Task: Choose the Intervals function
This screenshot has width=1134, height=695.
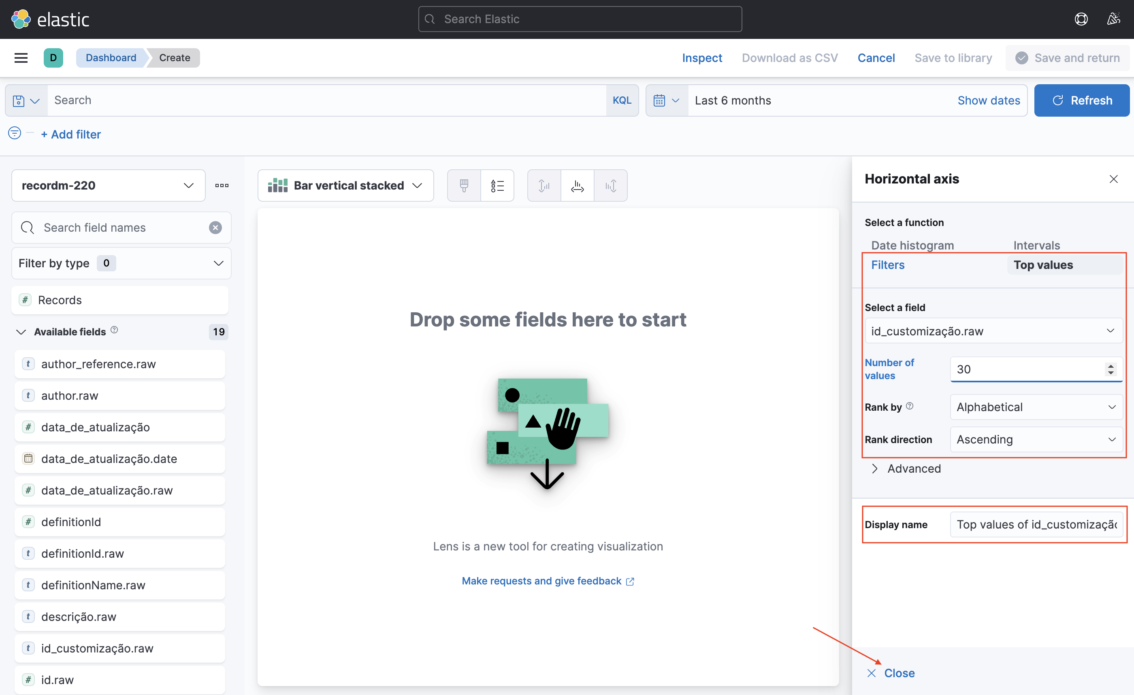Action: (1036, 245)
